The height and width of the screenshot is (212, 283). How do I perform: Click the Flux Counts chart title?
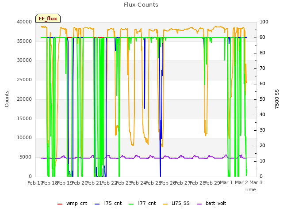141,5
